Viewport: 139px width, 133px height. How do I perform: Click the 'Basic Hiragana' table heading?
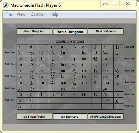[x=70, y=41]
